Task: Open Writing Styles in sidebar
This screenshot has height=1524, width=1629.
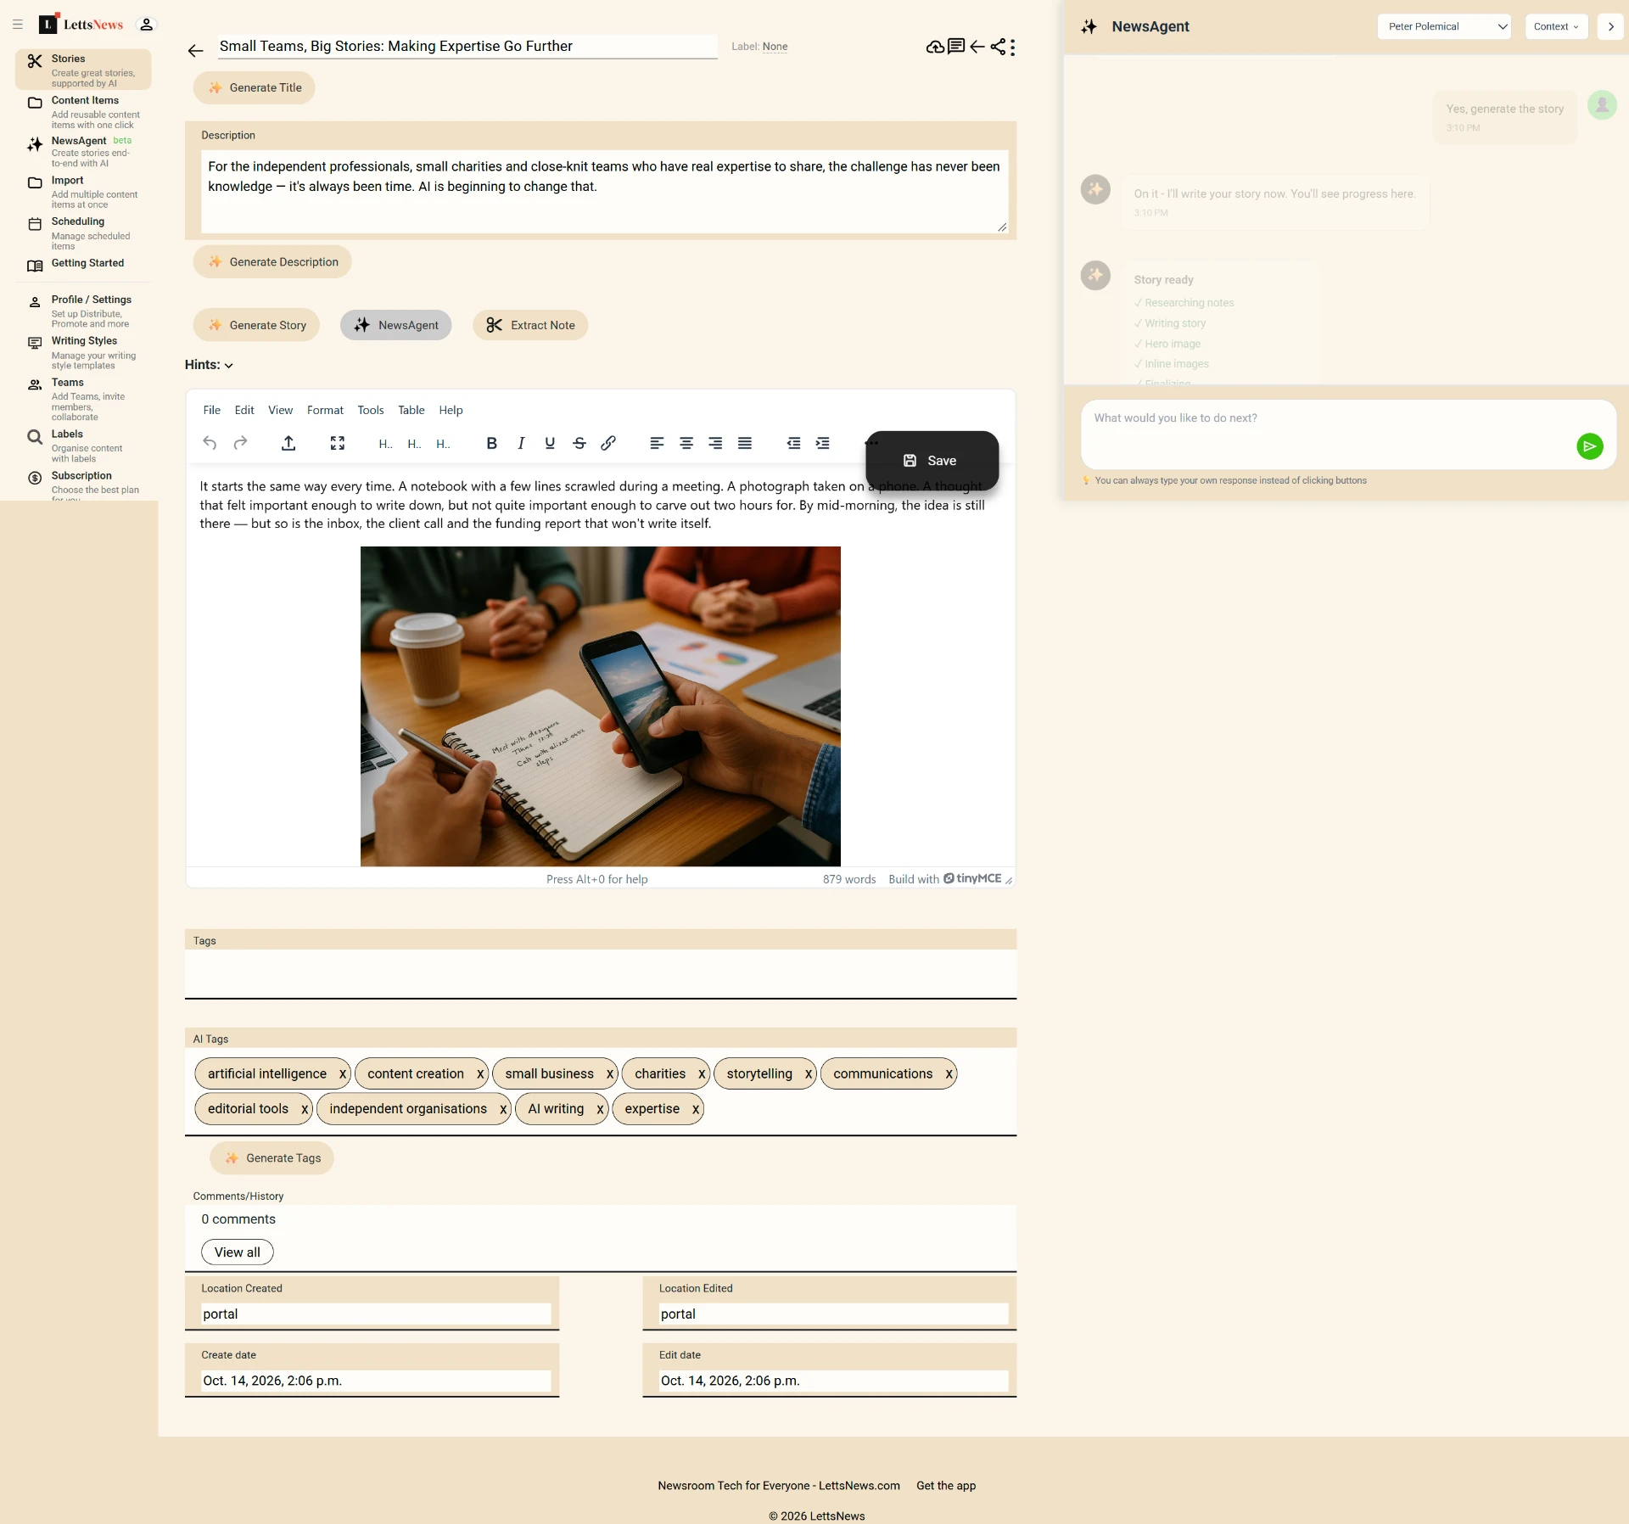Action: [x=84, y=352]
